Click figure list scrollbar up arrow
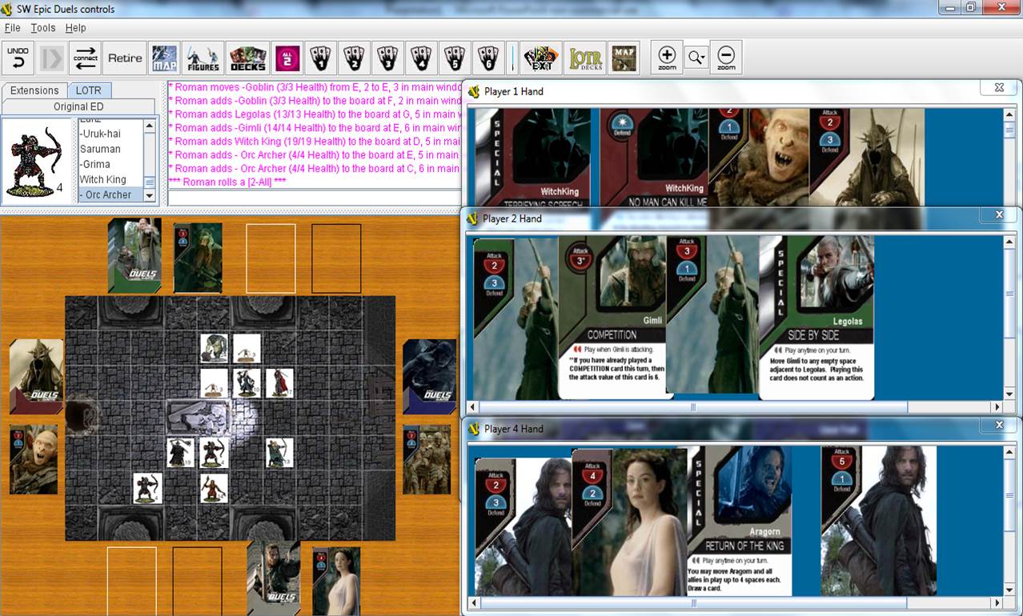Screen dimensions: 1023x616 149,126
